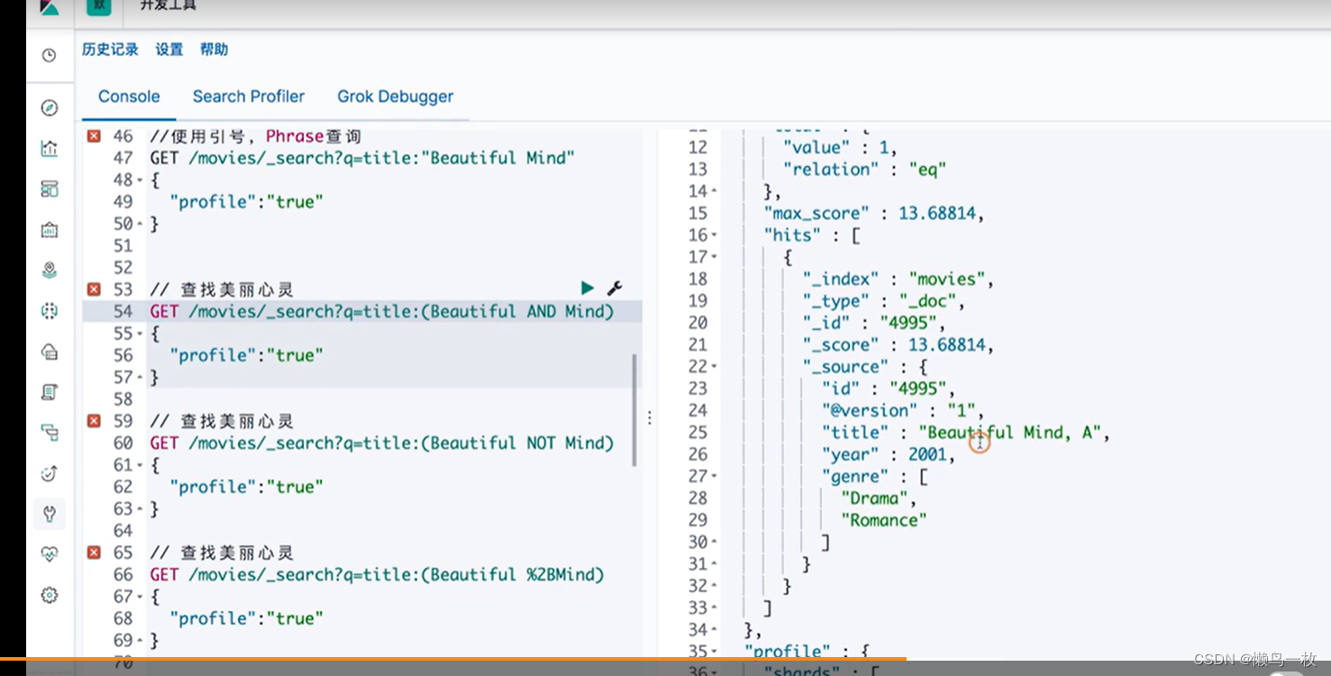Click the editor's vertical scrollbar thumb
Viewport: 1331px width, 676px height.
(x=635, y=410)
